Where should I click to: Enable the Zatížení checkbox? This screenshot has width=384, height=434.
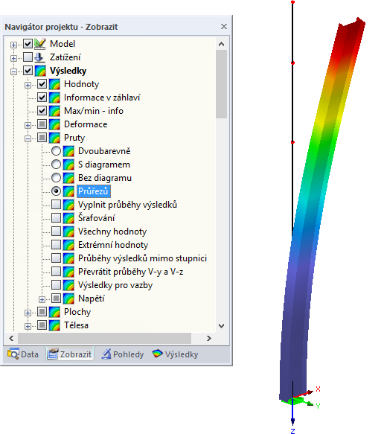28,57
